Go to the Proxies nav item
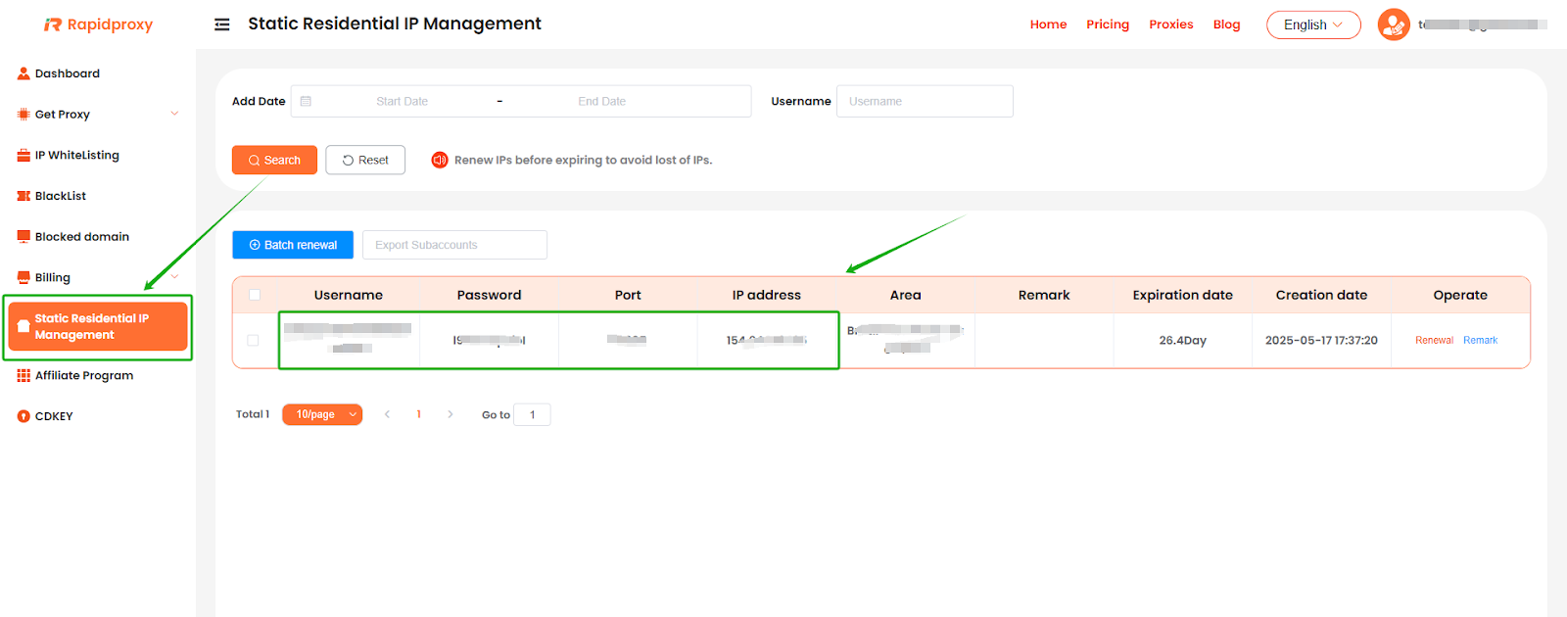 click(x=1170, y=24)
